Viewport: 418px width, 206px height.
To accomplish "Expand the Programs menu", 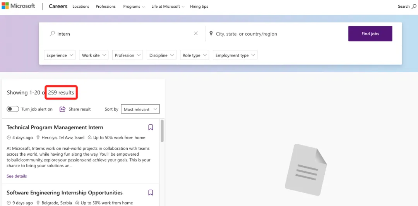I will tap(134, 7).
